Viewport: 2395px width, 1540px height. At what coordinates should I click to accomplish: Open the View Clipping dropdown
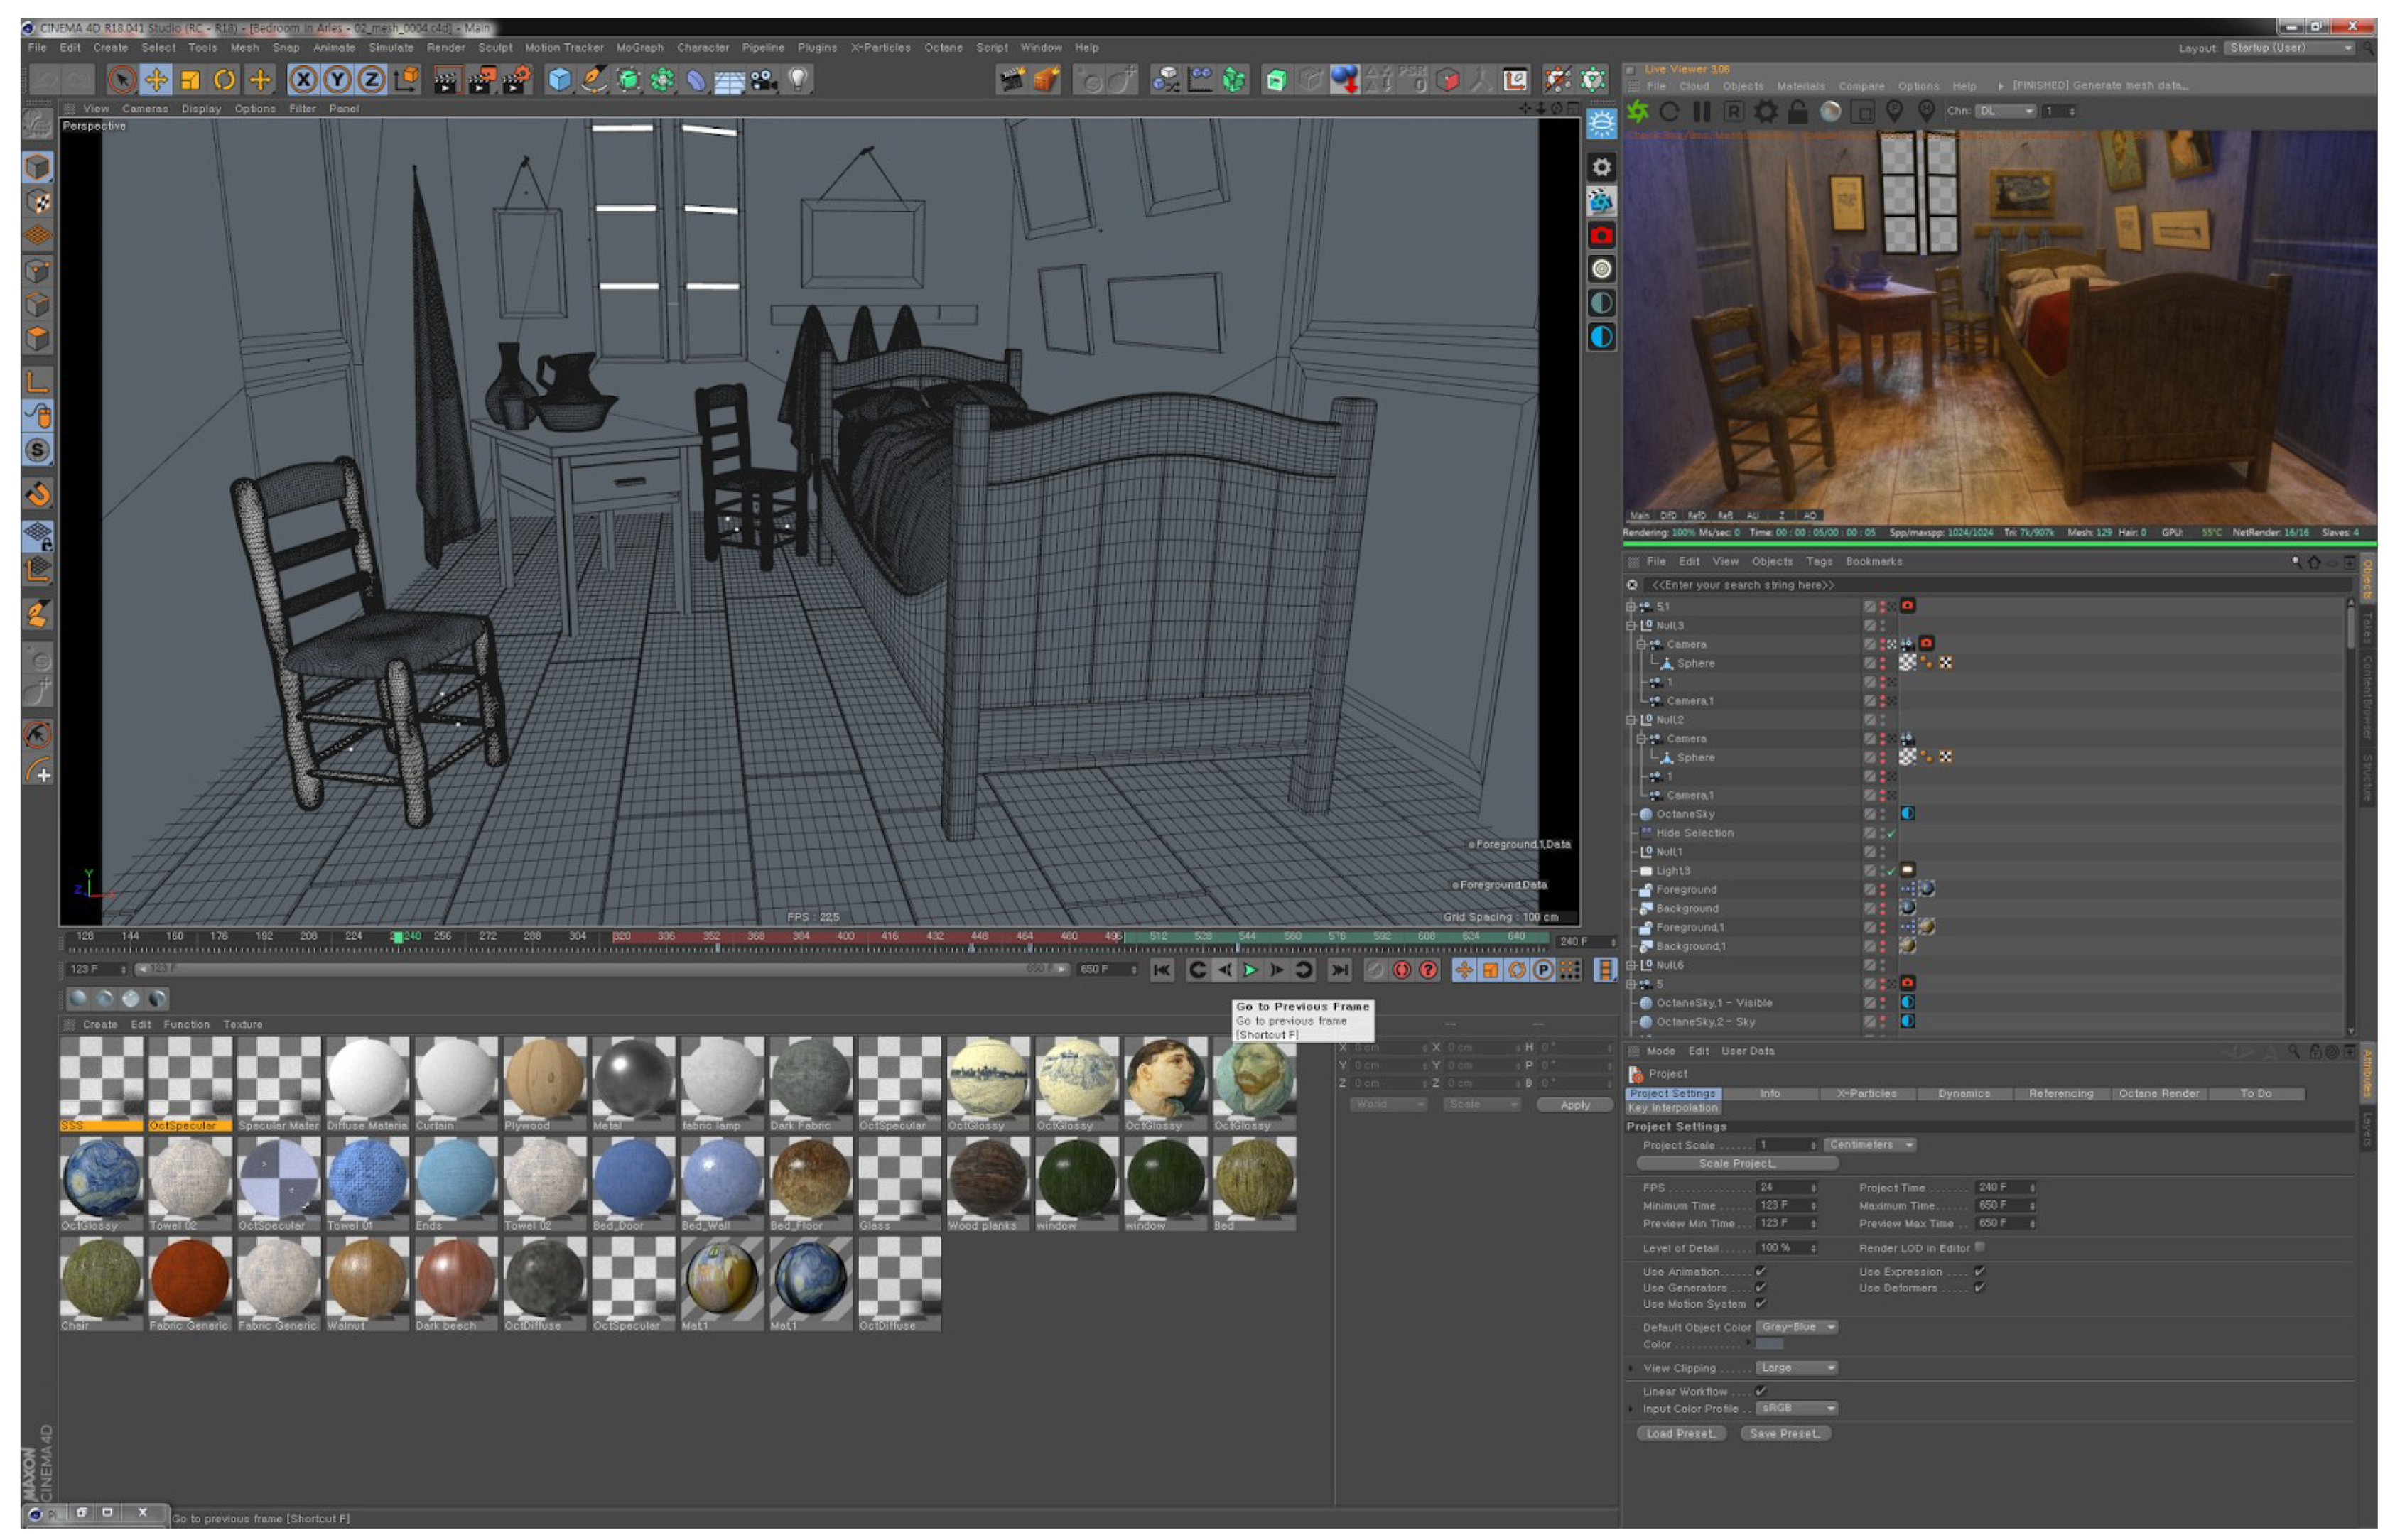pos(1797,1367)
